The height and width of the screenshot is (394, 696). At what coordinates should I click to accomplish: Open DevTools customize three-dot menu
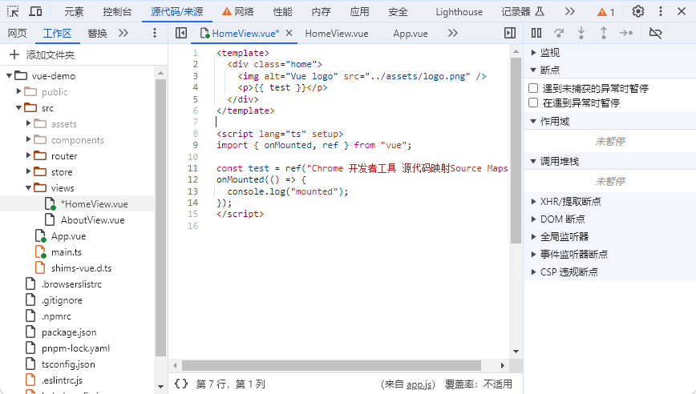pyautogui.click(x=661, y=11)
